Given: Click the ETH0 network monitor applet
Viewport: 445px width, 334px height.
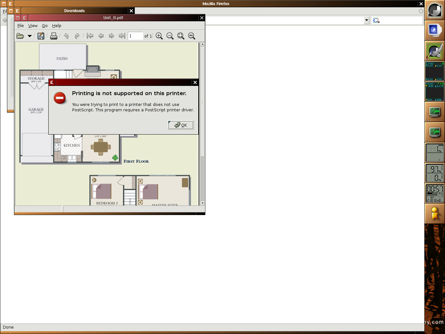Looking at the screenshot, I should click(x=435, y=71).
